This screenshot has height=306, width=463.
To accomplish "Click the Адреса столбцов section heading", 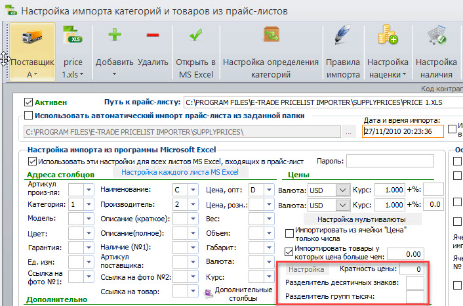I will pyautogui.click(x=60, y=175).
